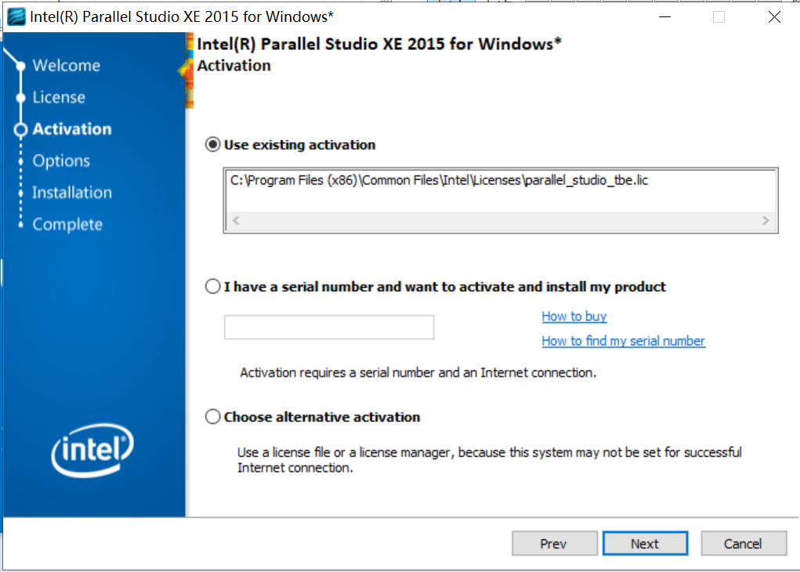Click the horizontal scrollbar below the license path
The width and height of the screenshot is (800, 572).
tap(501, 220)
